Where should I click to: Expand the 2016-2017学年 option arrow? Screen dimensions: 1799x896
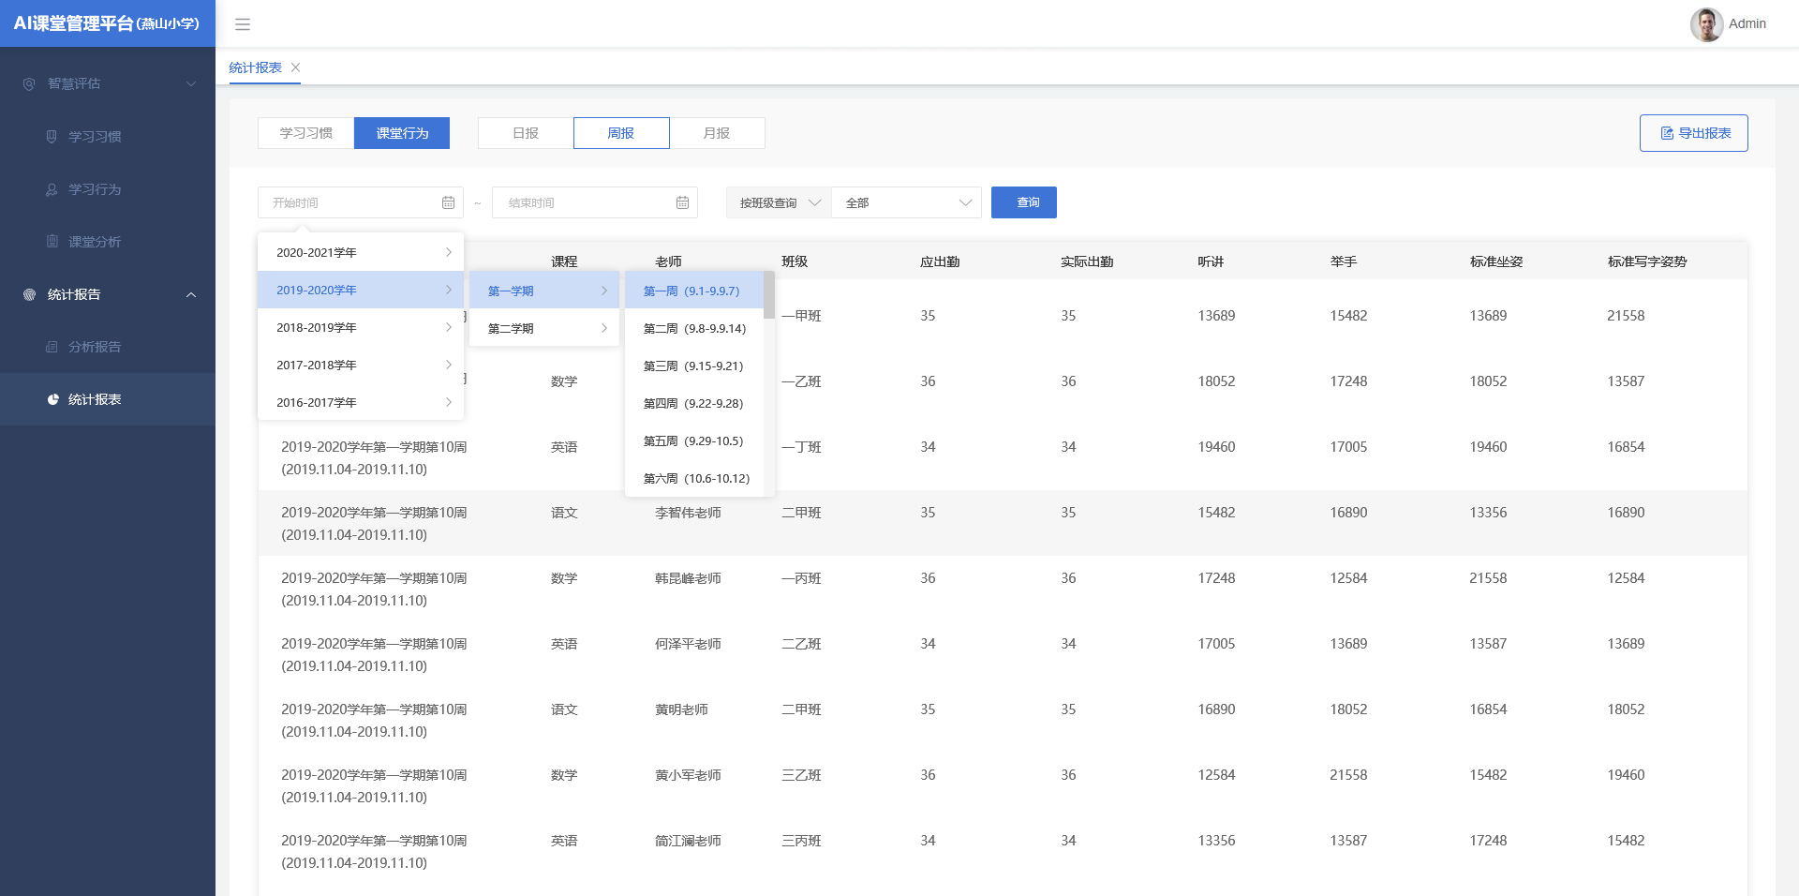[x=449, y=402]
